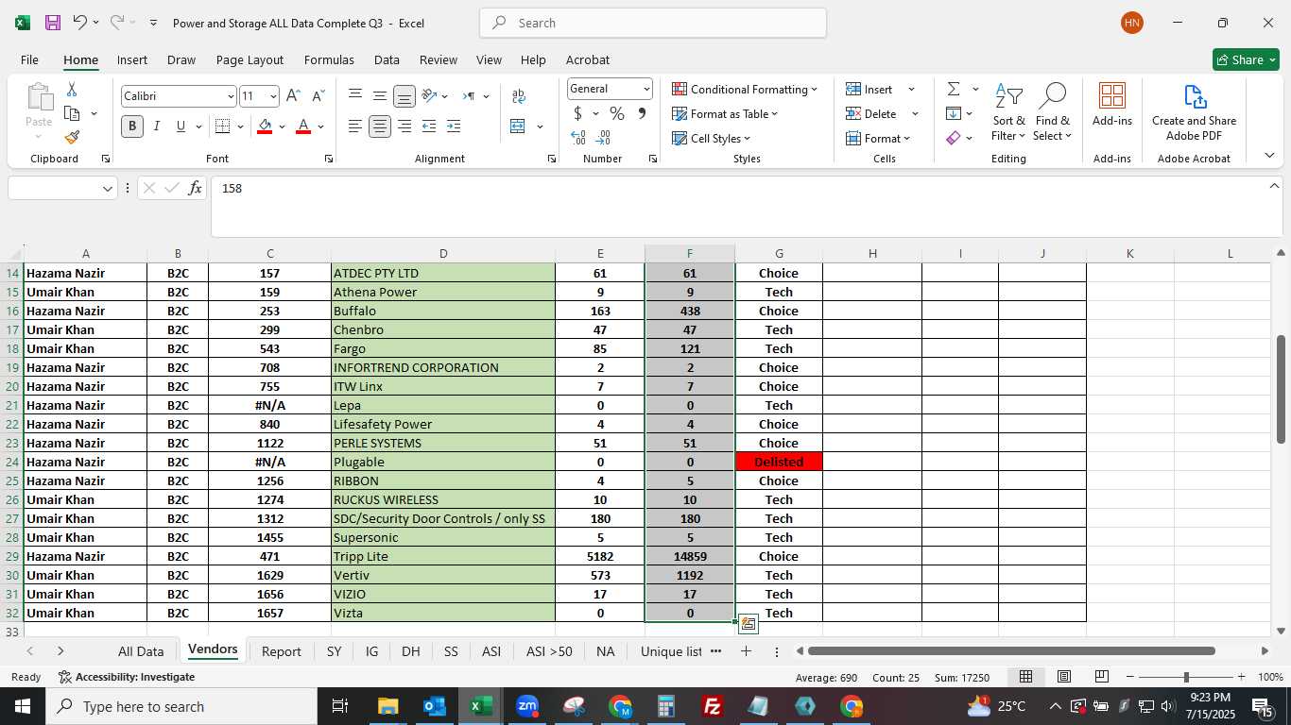Select Top Align icon in Alignment
The height and width of the screenshot is (725, 1291).
(355, 95)
